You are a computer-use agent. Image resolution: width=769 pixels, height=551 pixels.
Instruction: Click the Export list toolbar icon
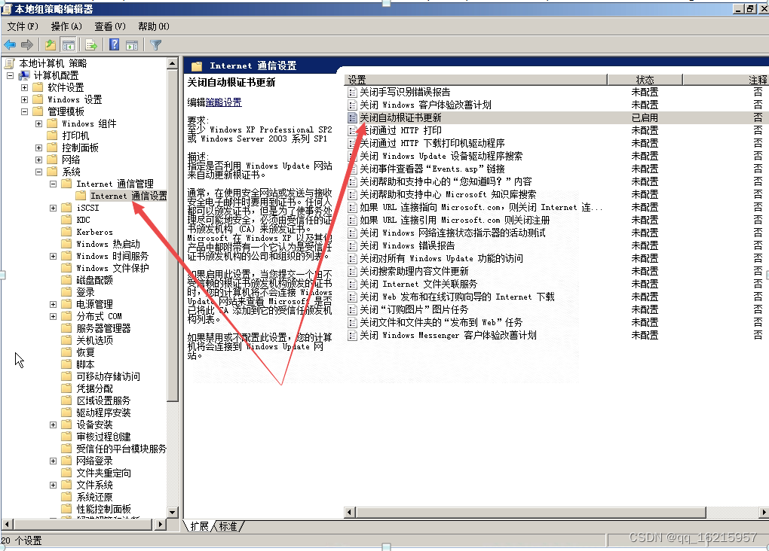point(91,45)
